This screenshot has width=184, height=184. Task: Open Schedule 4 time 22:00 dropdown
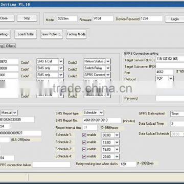pos(111,157)
